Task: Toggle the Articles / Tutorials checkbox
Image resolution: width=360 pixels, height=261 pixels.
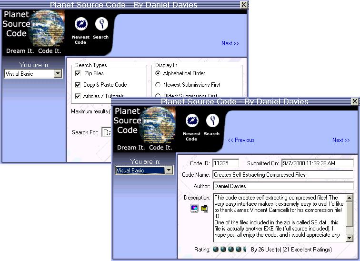Action: coord(78,96)
